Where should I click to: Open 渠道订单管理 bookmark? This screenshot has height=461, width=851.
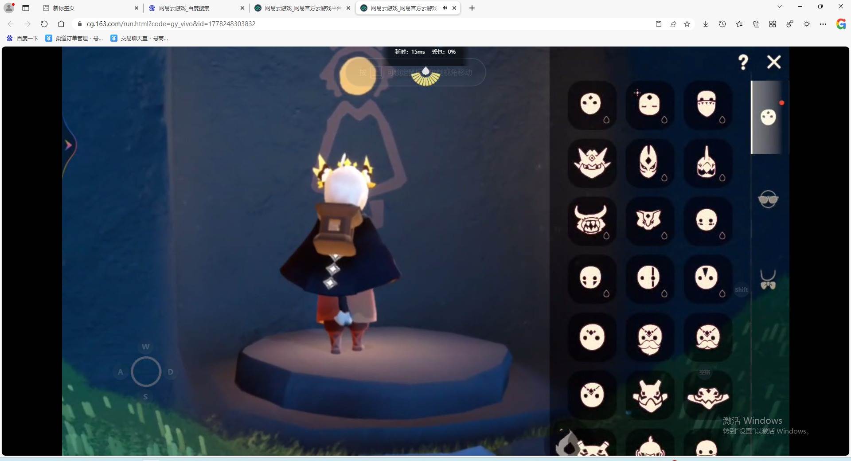[74, 39]
